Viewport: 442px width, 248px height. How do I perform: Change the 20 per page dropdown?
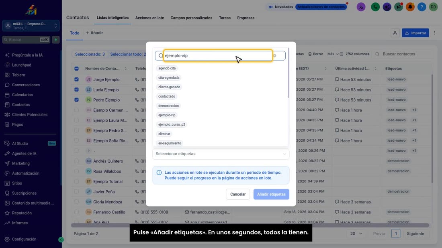point(356,234)
